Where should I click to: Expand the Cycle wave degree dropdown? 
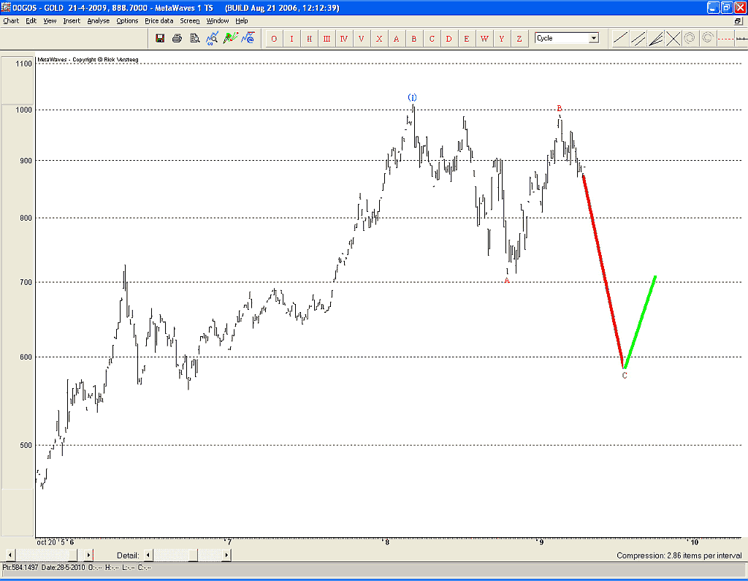[593, 38]
